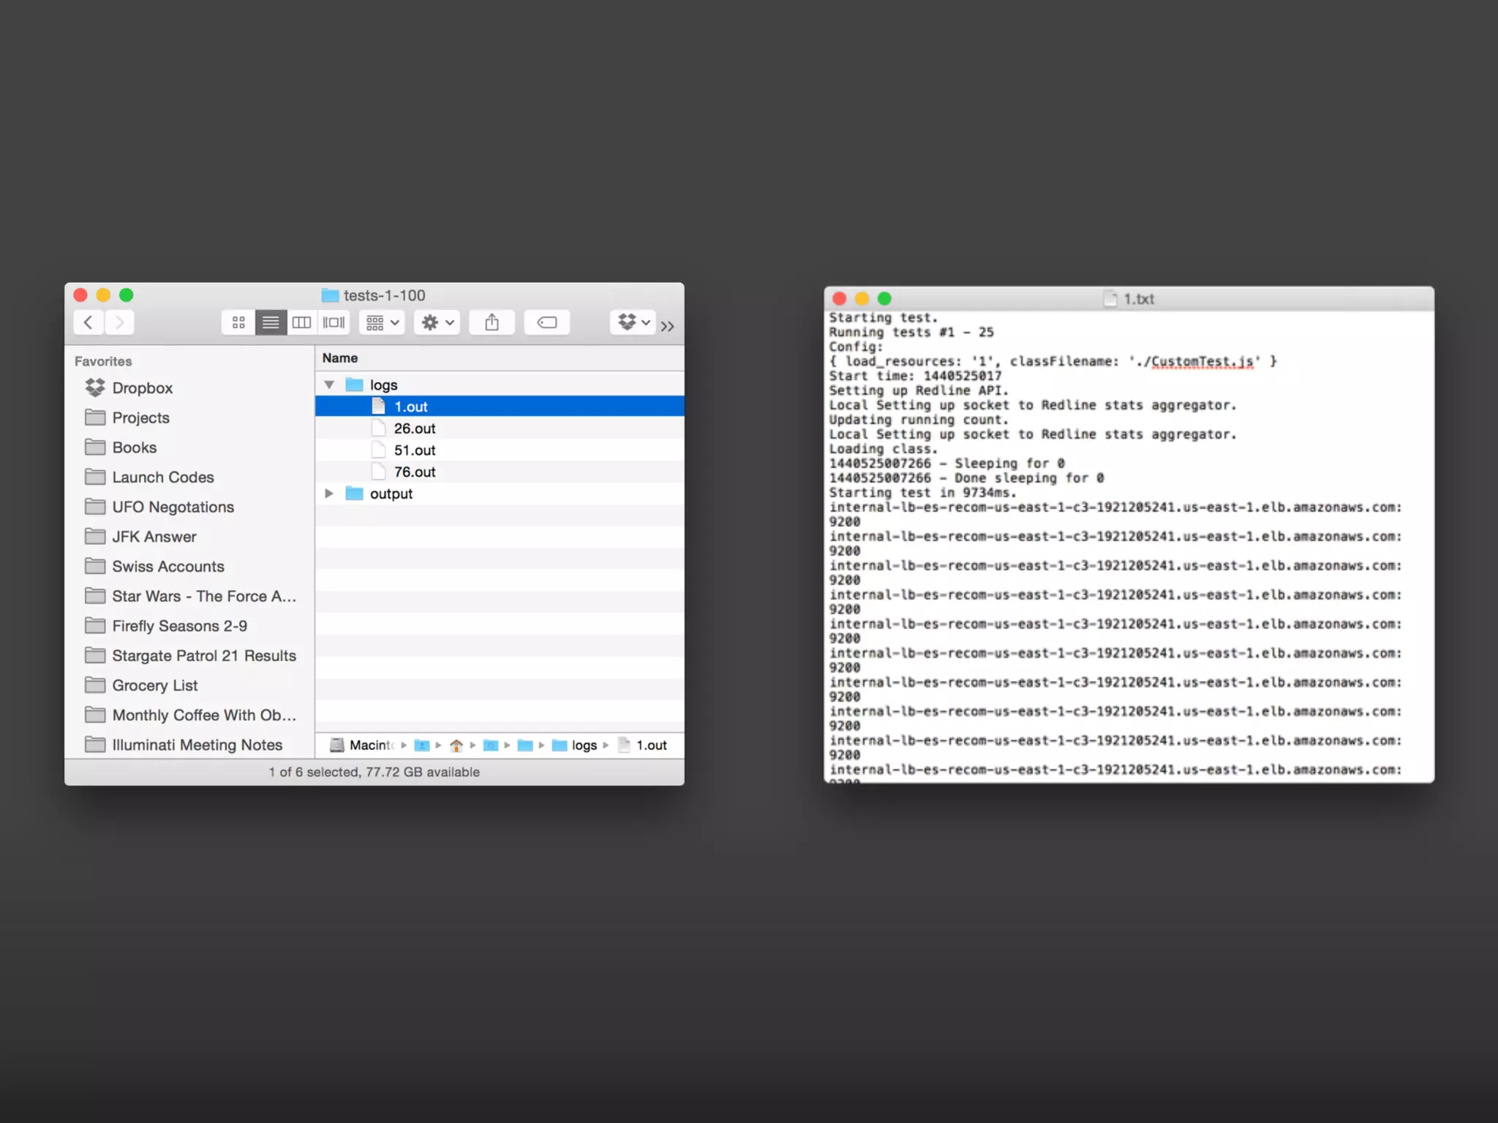Click logs in the path bar
The width and height of the screenshot is (1498, 1123).
click(x=583, y=745)
